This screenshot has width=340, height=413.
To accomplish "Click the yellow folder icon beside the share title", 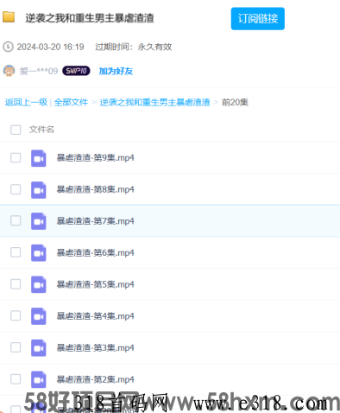I will (x=9, y=17).
